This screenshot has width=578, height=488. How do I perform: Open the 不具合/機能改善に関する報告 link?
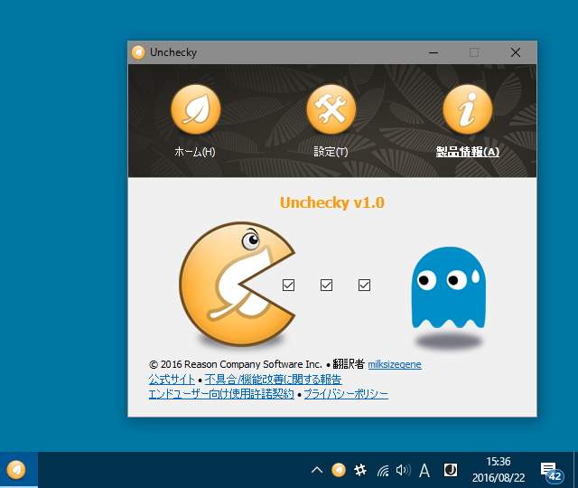[x=273, y=380]
